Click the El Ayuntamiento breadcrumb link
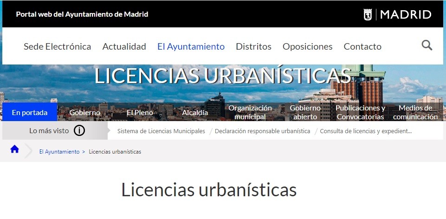446x219 pixels. (x=59, y=152)
